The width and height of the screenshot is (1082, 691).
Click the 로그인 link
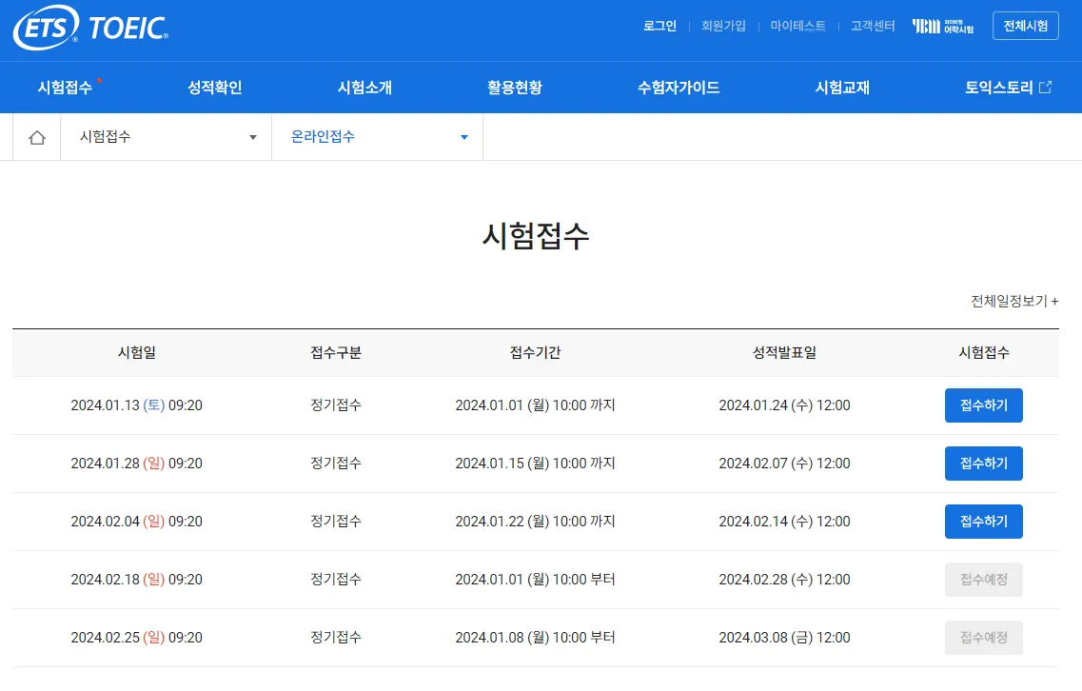[x=659, y=26]
